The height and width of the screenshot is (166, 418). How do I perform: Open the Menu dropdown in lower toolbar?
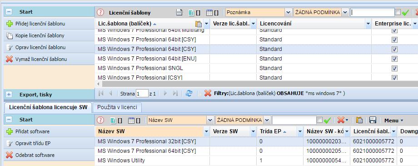[394, 121]
